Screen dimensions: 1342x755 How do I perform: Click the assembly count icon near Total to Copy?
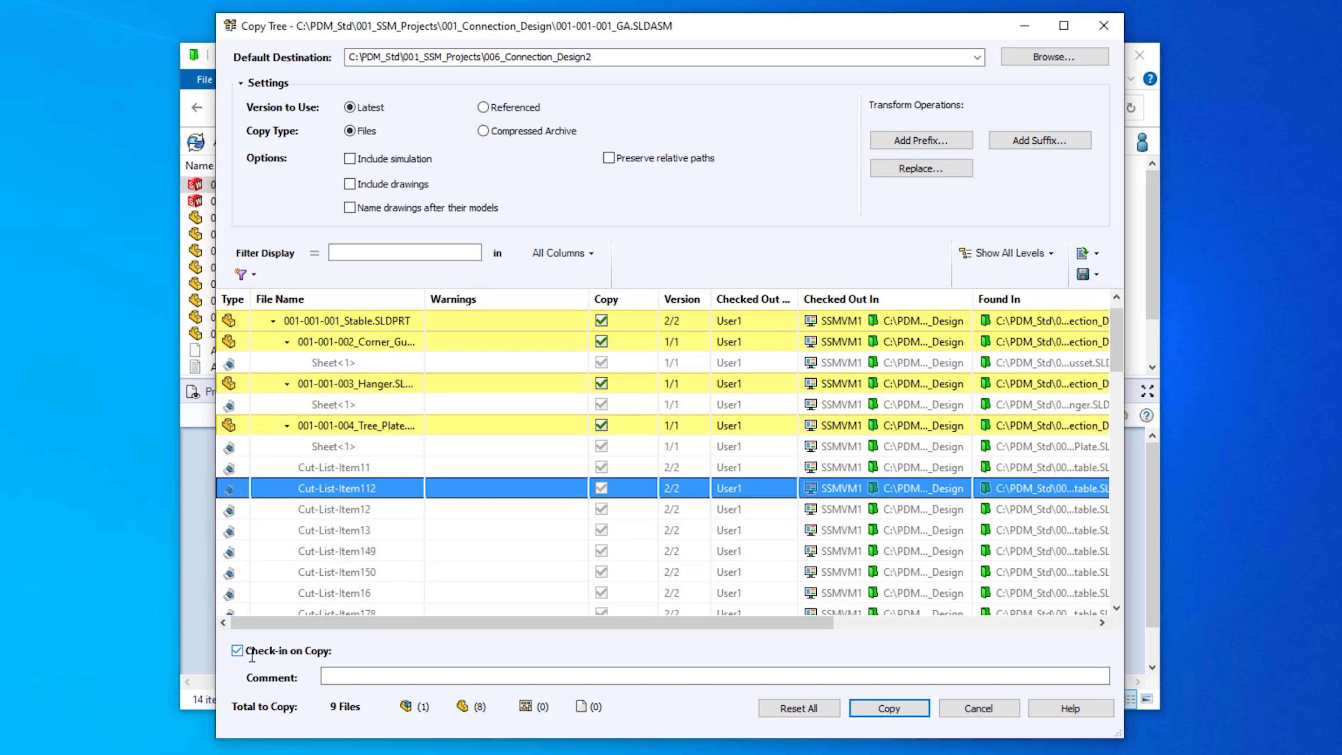[406, 706]
